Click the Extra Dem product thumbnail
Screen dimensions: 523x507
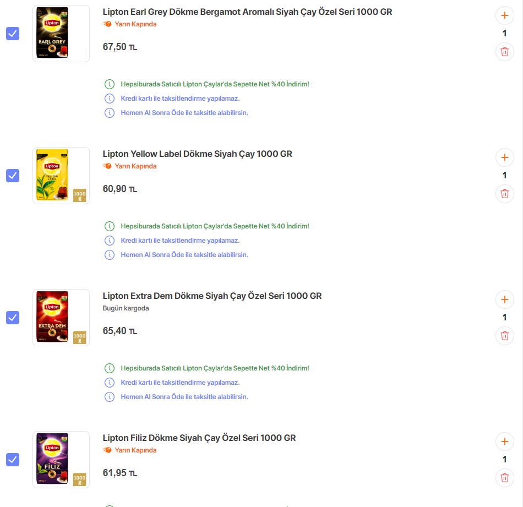(61, 318)
